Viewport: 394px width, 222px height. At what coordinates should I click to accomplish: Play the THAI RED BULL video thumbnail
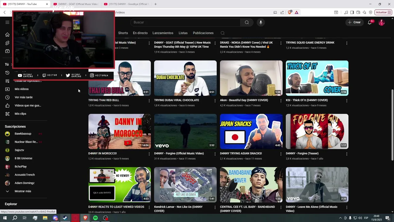pos(119,78)
